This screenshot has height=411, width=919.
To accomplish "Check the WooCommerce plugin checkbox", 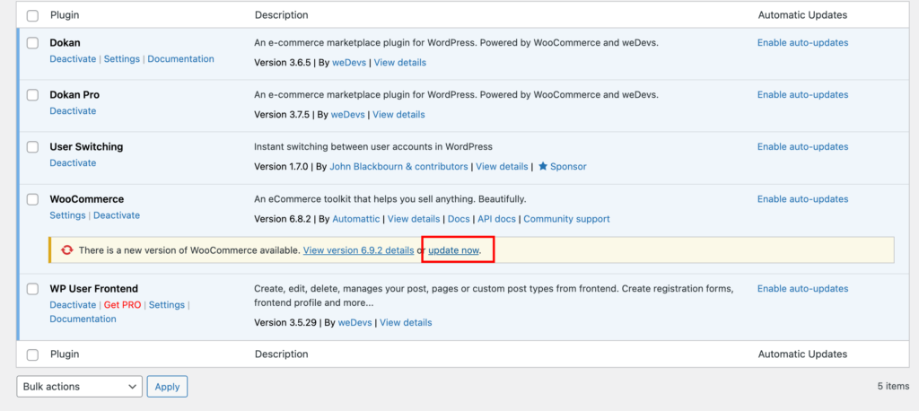I will click(x=33, y=199).
